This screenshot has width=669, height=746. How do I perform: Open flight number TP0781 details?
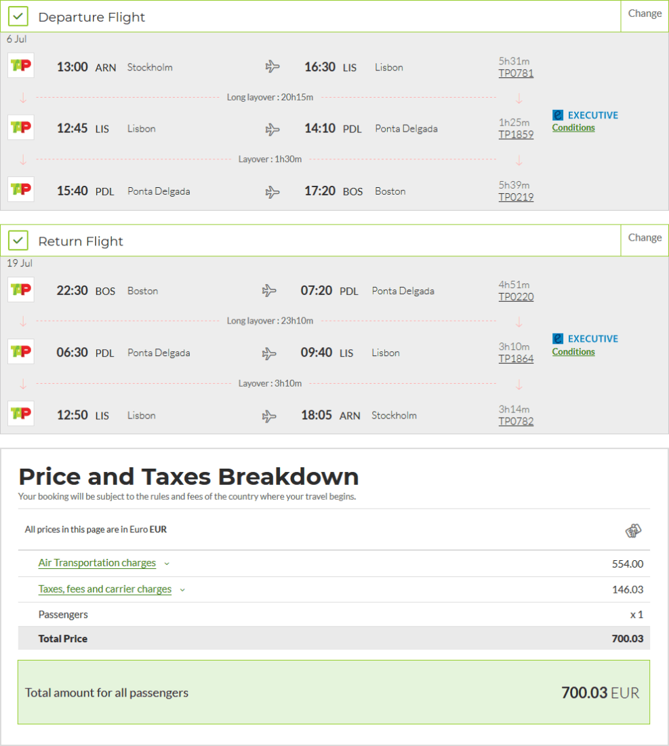(516, 73)
